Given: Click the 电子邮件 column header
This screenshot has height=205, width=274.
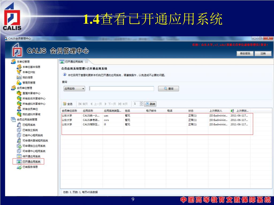Looking at the screenshot, I should point(155,111).
